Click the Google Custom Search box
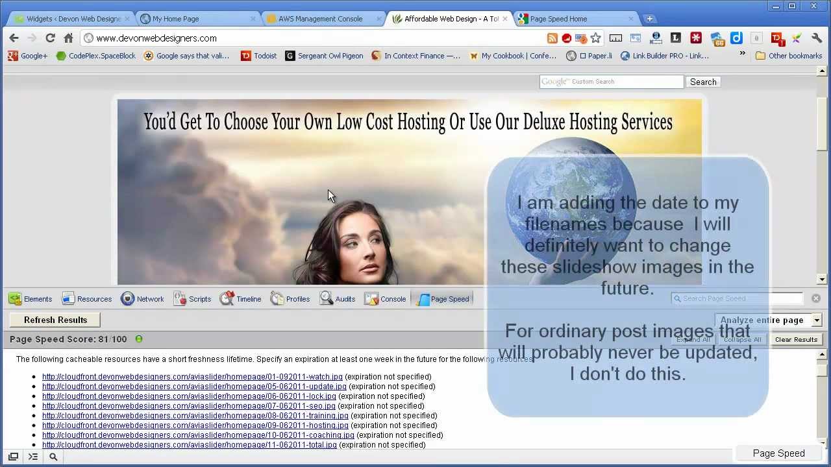 [612, 82]
